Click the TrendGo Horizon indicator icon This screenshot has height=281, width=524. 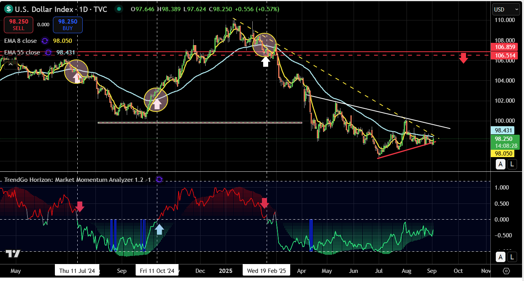[159, 179]
